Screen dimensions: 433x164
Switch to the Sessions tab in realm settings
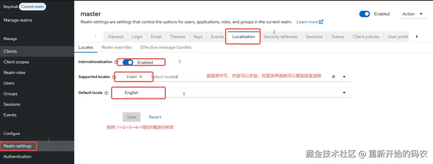click(314, 37)
